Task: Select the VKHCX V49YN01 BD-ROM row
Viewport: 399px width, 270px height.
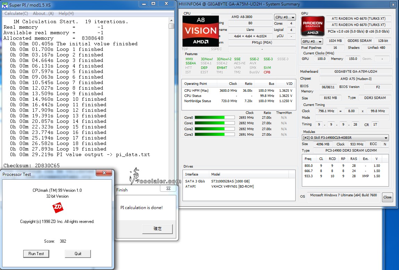Action: (x=239, y=187)
